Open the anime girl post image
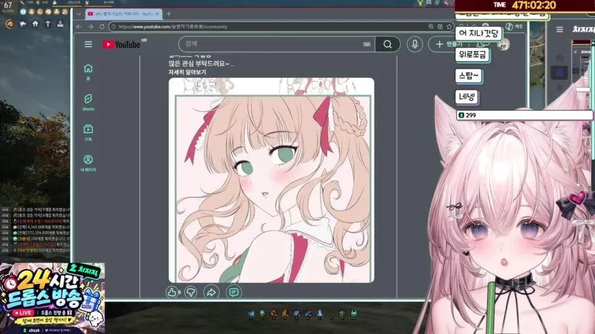The height and width of the screenshot is (334, 595). [x=271, y=180]
